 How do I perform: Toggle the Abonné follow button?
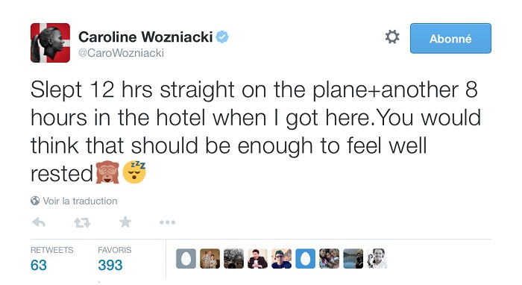[450, 38]
